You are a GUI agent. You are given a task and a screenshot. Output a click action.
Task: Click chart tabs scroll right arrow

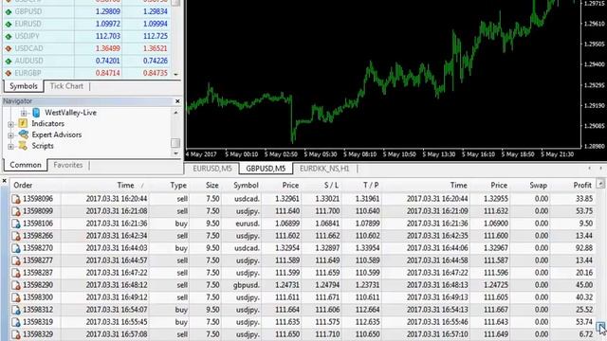coord(600,169)
